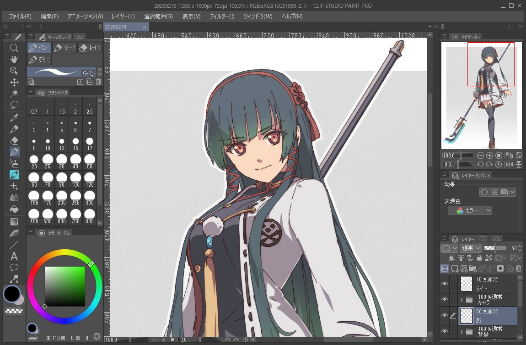Delete layer with trash icon in Layer panel

[519, 268]
